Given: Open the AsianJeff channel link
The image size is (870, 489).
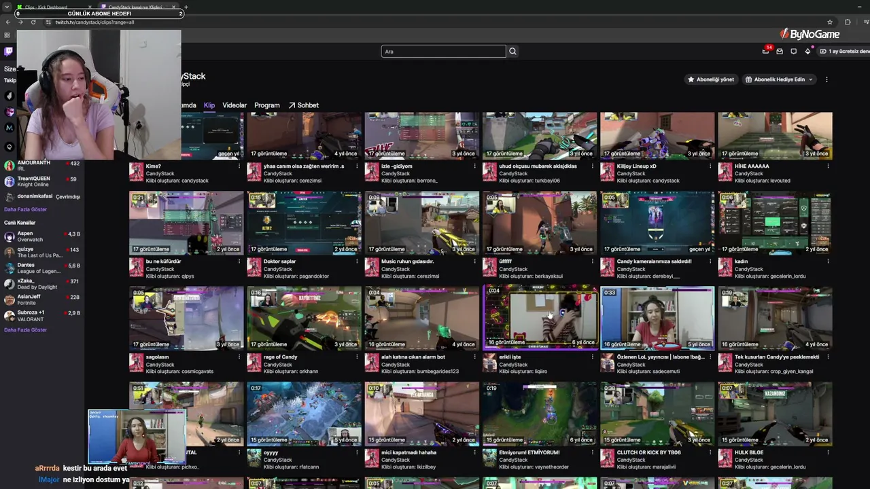Looking at the screenshot, I should coord(42,300).
